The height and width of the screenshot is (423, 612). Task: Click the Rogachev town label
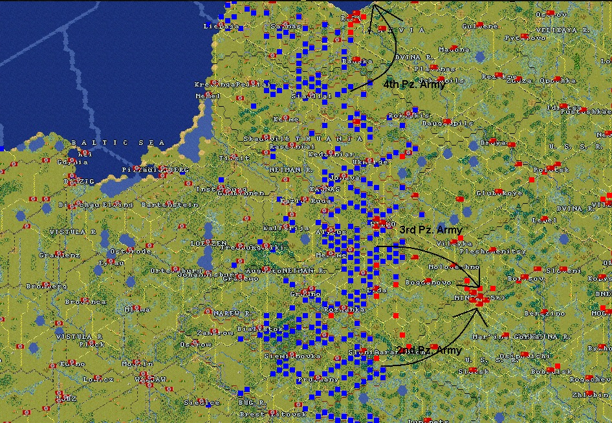pos(591,379)
